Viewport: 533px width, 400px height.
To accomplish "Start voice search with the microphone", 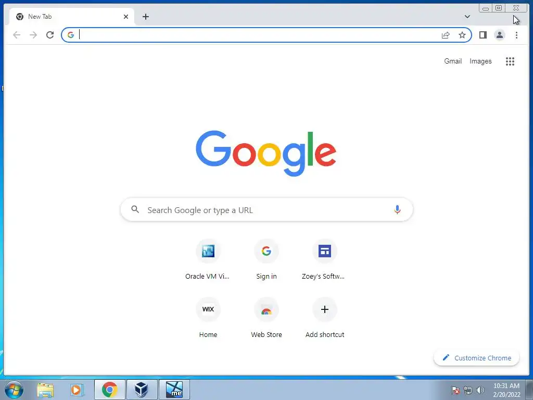I will point(397,209).
